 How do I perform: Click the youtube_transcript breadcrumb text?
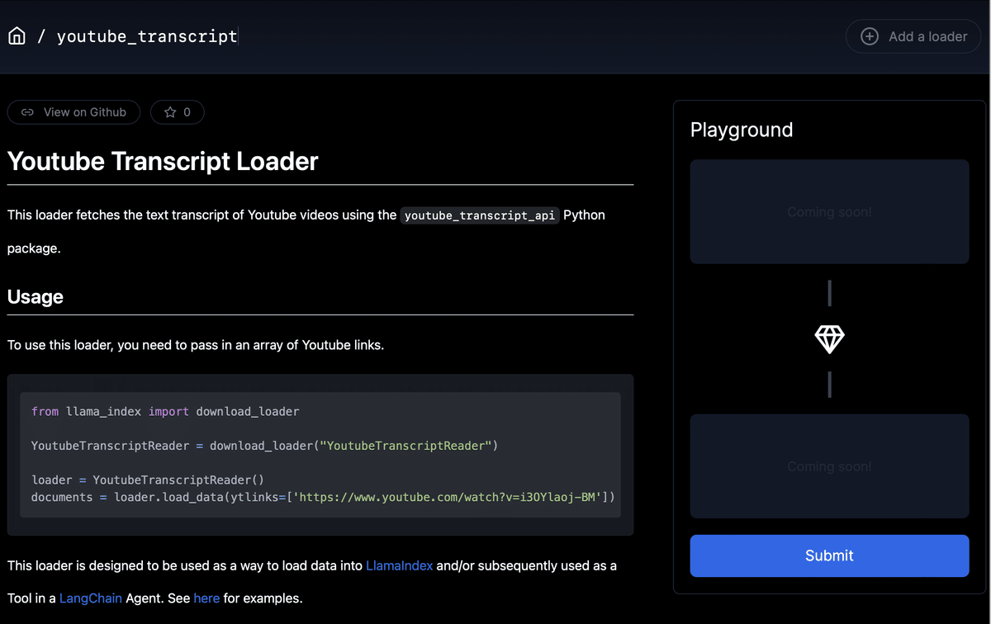[x=147, y=36]
